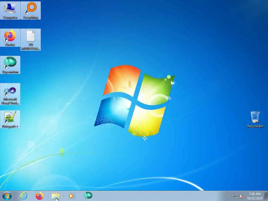The image size is (268, 201).
Task: Launch Firefox from the taskbar
Action: click(x=39, y=196)
